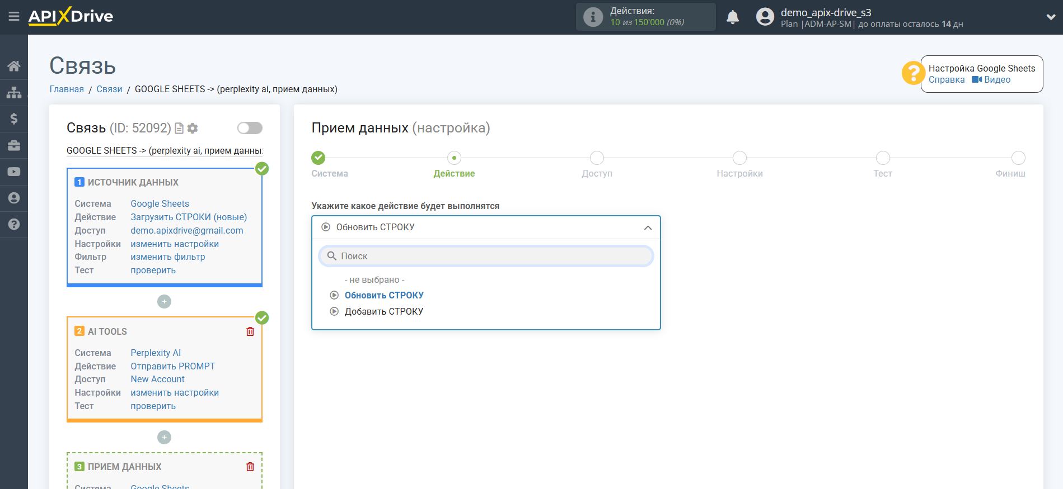Delete the ПРИЕМ ДАННЫХ block via trash icon
The height and width of the screenshot is (489, 1063).
coord(250,467)
